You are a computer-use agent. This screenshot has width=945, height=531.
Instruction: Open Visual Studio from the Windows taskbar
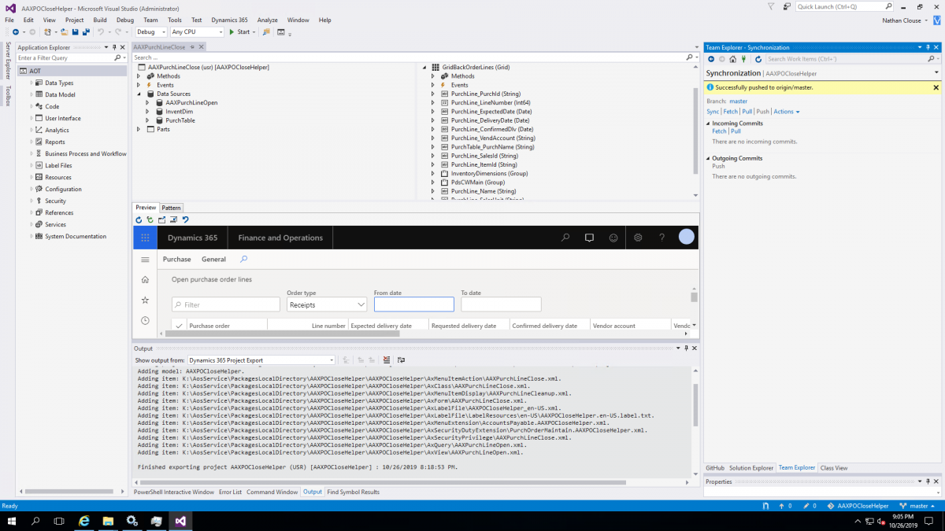tap(180, 521)
